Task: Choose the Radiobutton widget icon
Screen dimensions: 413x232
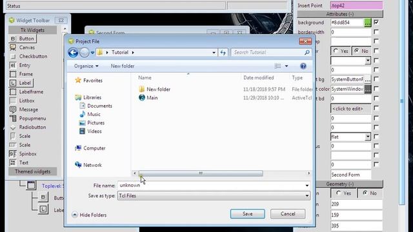Action: [x=13, y=128]
